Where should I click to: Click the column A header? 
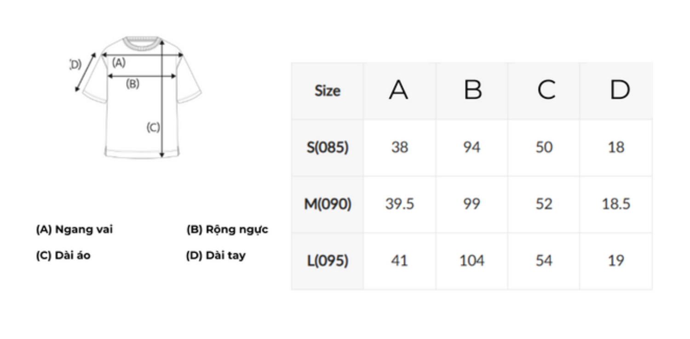click(399, 90)
